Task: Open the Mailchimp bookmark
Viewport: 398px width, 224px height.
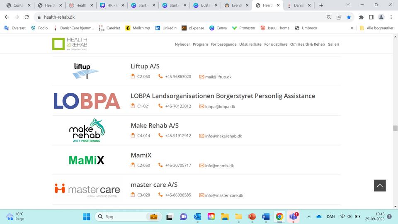Action: click(138, 28)
